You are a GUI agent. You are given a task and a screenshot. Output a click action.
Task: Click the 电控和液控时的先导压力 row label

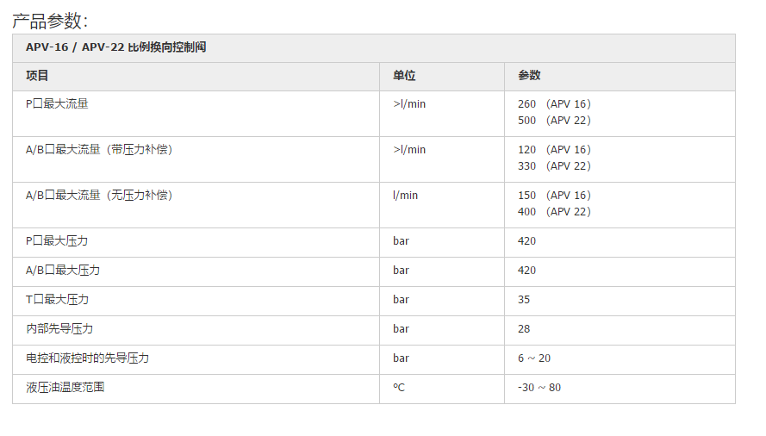tap(87, 358)
